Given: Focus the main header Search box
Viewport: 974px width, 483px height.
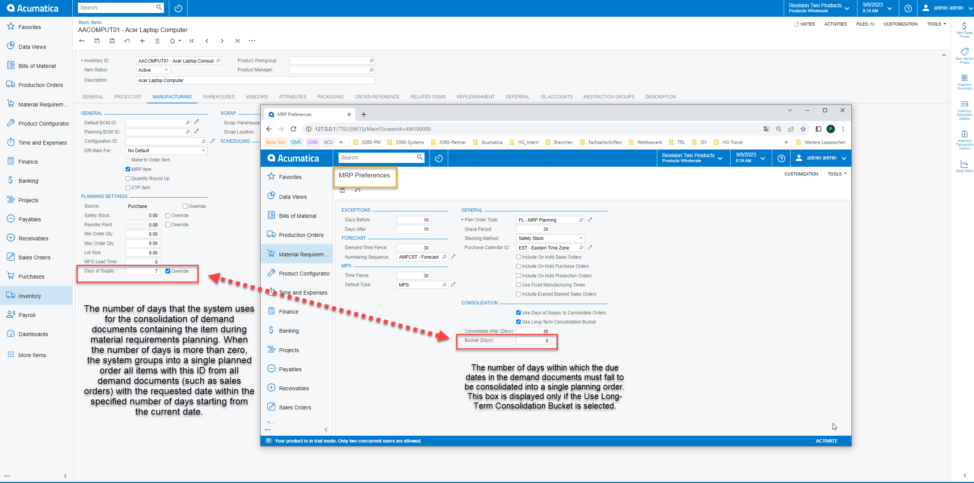Looking at the screenshot, I should pos(121,8).
